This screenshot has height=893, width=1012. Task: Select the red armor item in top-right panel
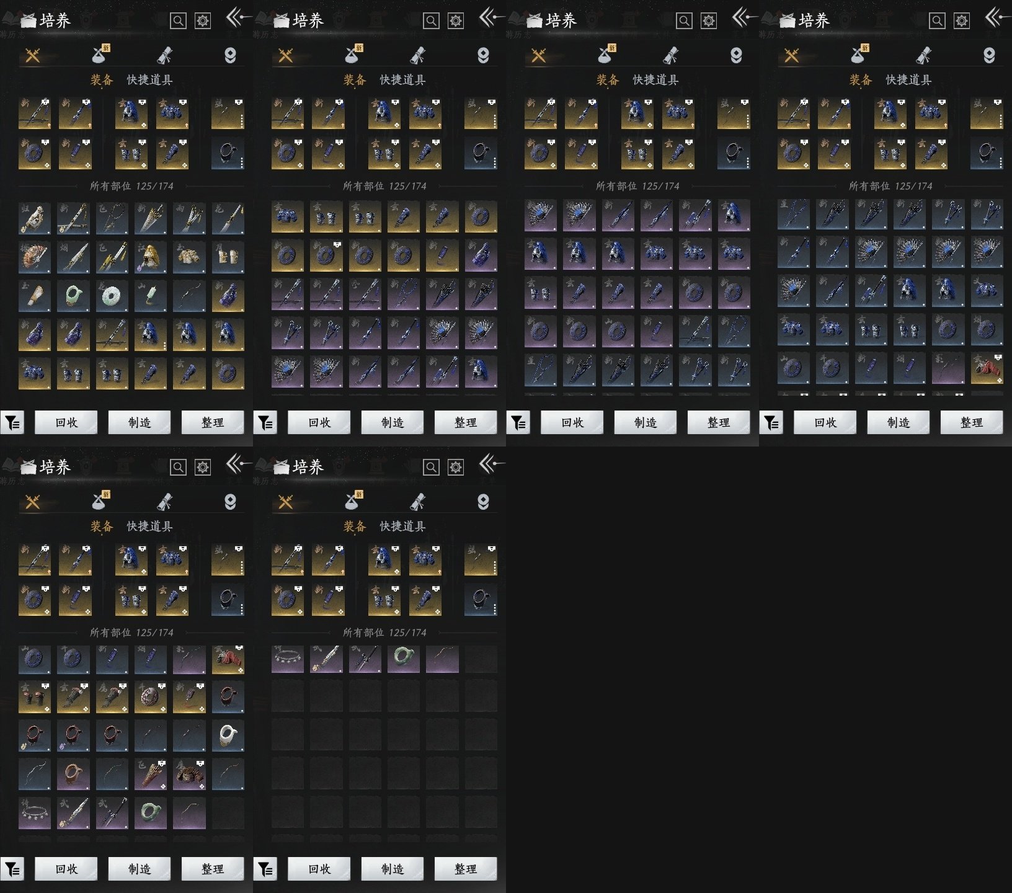coord(987,368)
